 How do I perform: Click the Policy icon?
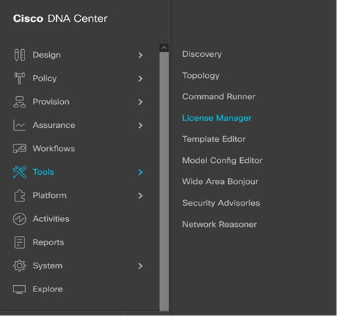(20, 78)
